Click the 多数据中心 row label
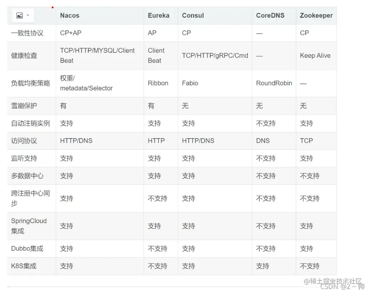The width and height of the screenshot is (370, 293). (x=27, y=176)
